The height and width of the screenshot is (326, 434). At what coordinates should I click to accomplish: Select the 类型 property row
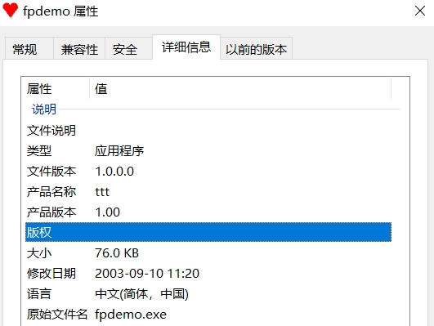pyautogui.click(x=208, y=151)
